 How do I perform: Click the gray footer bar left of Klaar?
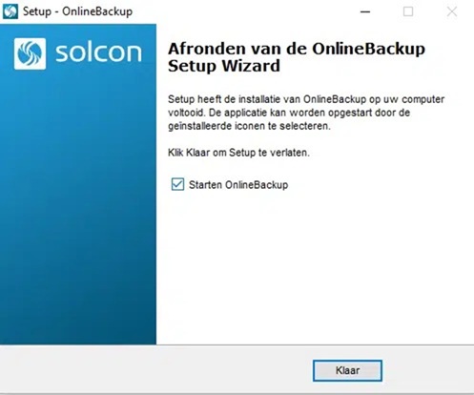155,369
